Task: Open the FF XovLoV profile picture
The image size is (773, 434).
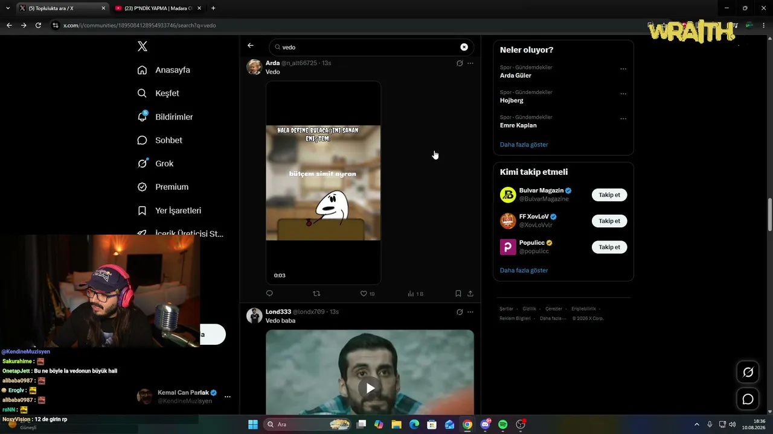Action: click(x=508, y=221)
